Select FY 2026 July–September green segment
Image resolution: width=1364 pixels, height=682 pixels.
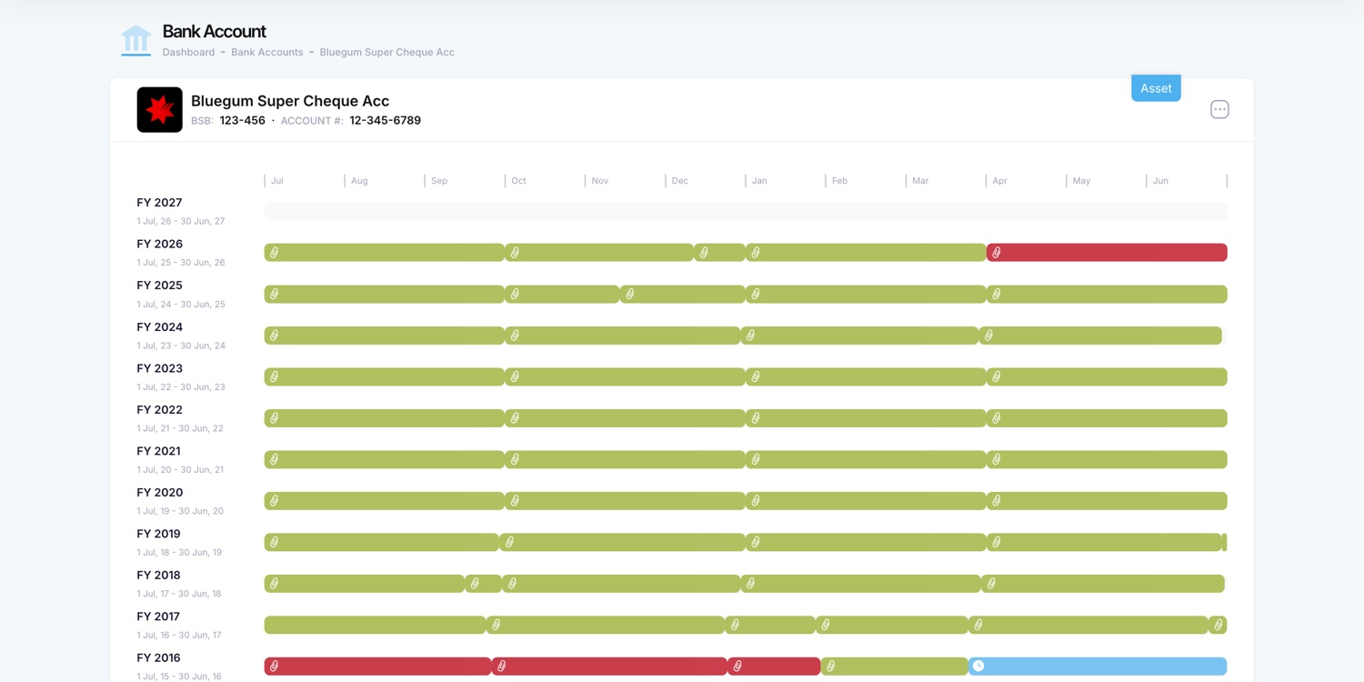[x=385, y=253]
